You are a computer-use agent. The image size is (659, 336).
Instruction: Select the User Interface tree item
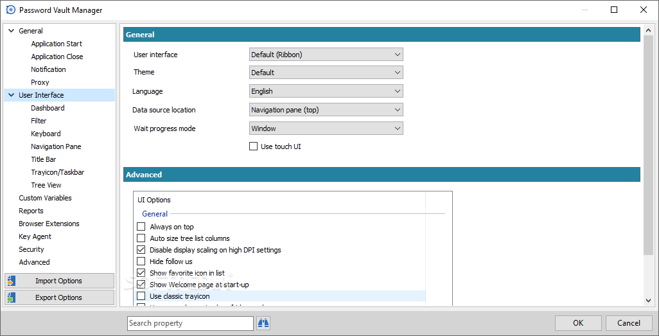(41, 95)
